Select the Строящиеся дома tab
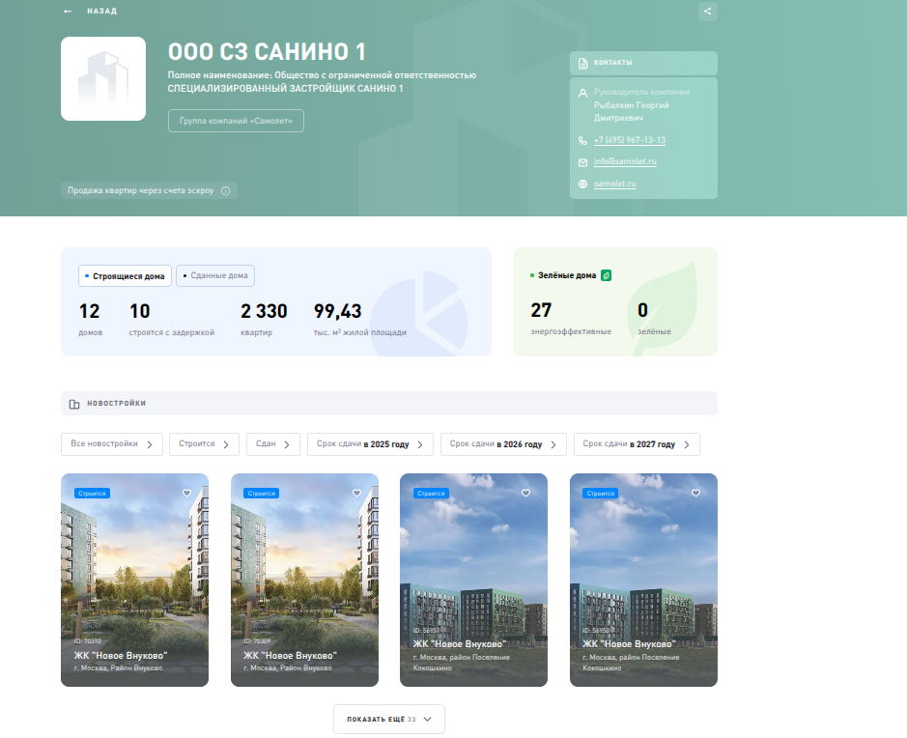907x738 pixels. [124, 276]
